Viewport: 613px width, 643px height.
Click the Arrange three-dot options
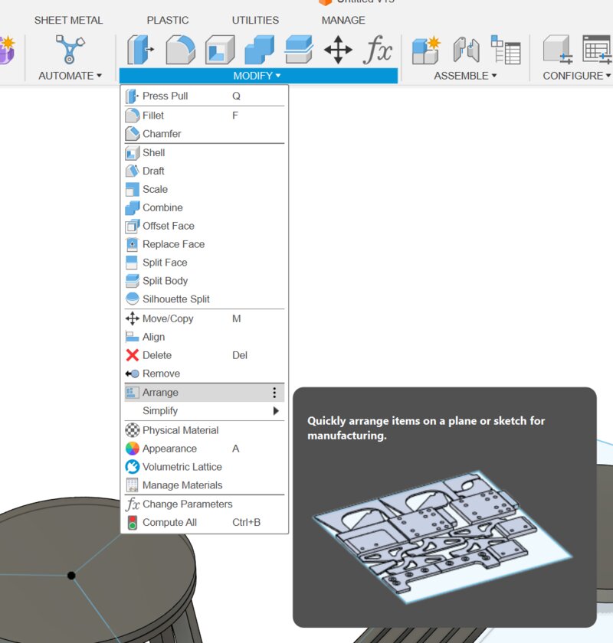click(x=274, y=393)
